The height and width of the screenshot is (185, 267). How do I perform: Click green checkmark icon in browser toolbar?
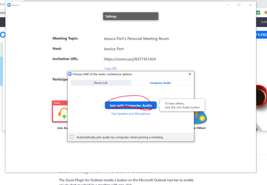tap(258, 12)
